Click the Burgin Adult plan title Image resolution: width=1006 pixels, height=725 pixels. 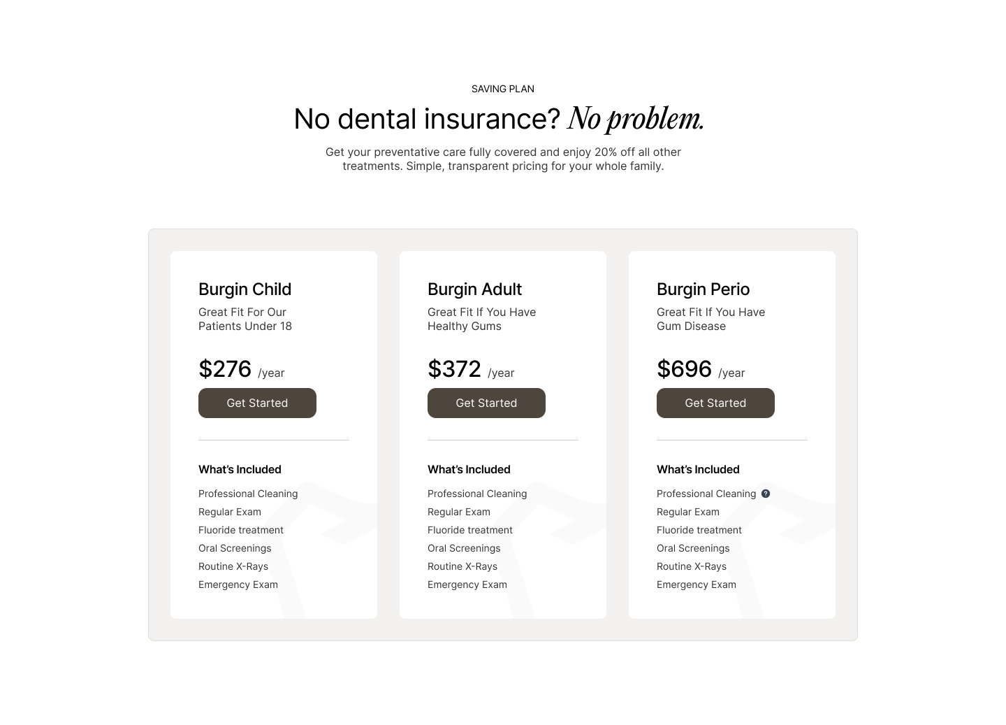click(x=474, y=289)
